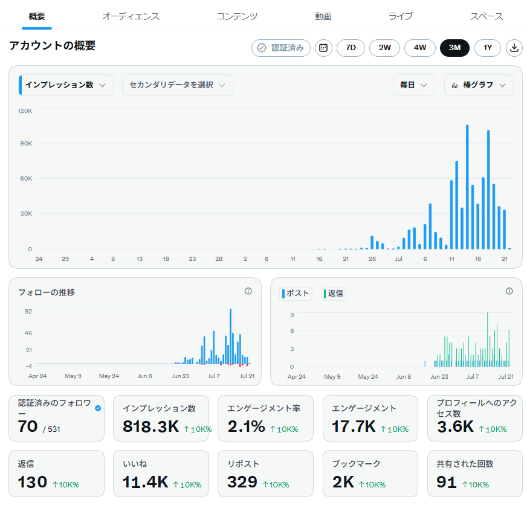Switch to the スペース tab

[487, 16]
